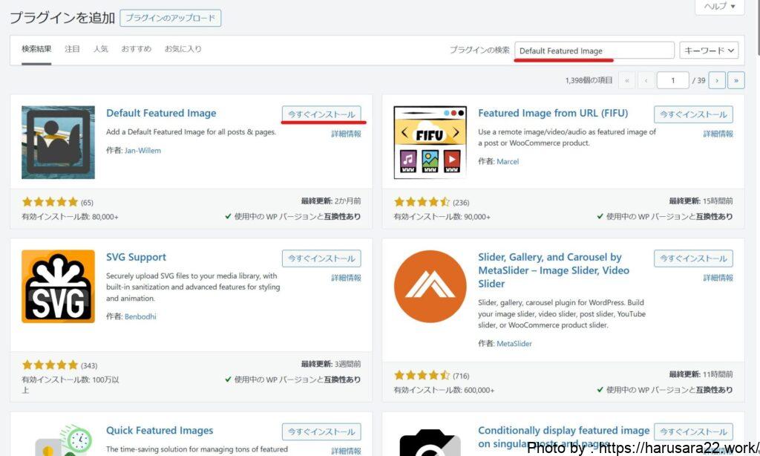The height and width of the screenshot is (456, 760).
Task: Expand the キーワード search type dropdown
Action: point(709,51)
